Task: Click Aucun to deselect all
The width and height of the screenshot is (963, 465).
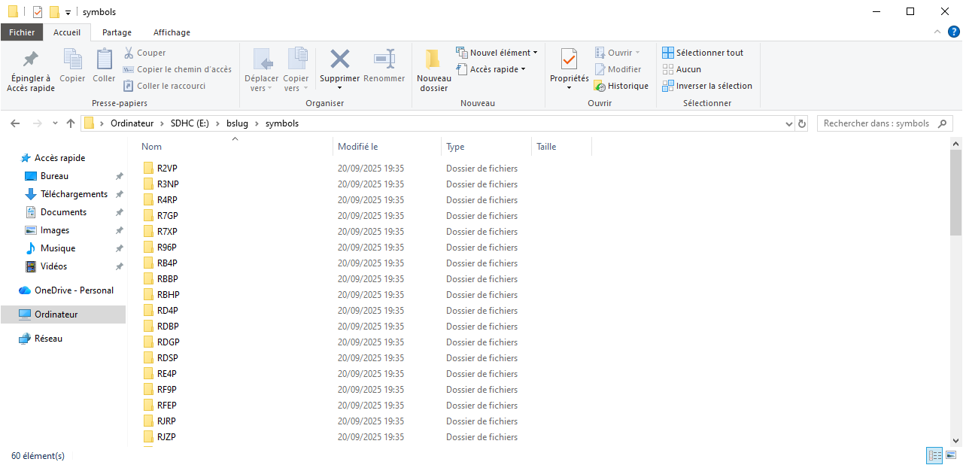Action: pos(682,69)
